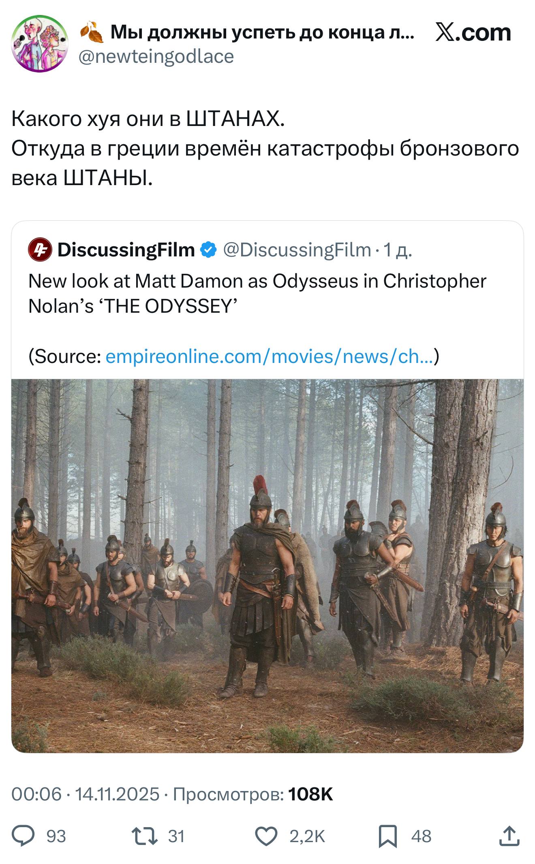This screenshot has height=864, width=535.
Task: Open the DiscussingFilm account name
Action: tap(126, 250)
